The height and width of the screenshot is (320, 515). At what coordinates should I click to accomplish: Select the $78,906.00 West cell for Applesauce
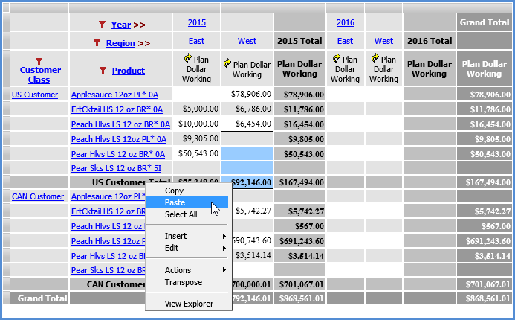[x=247, y=95]
